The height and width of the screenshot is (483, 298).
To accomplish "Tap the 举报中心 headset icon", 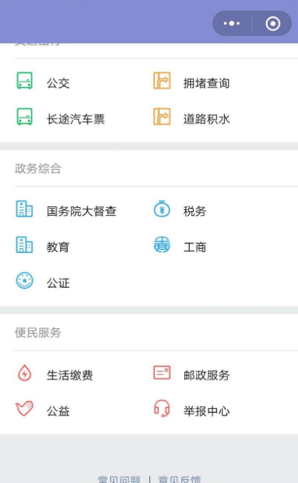I will coord(162,409).
